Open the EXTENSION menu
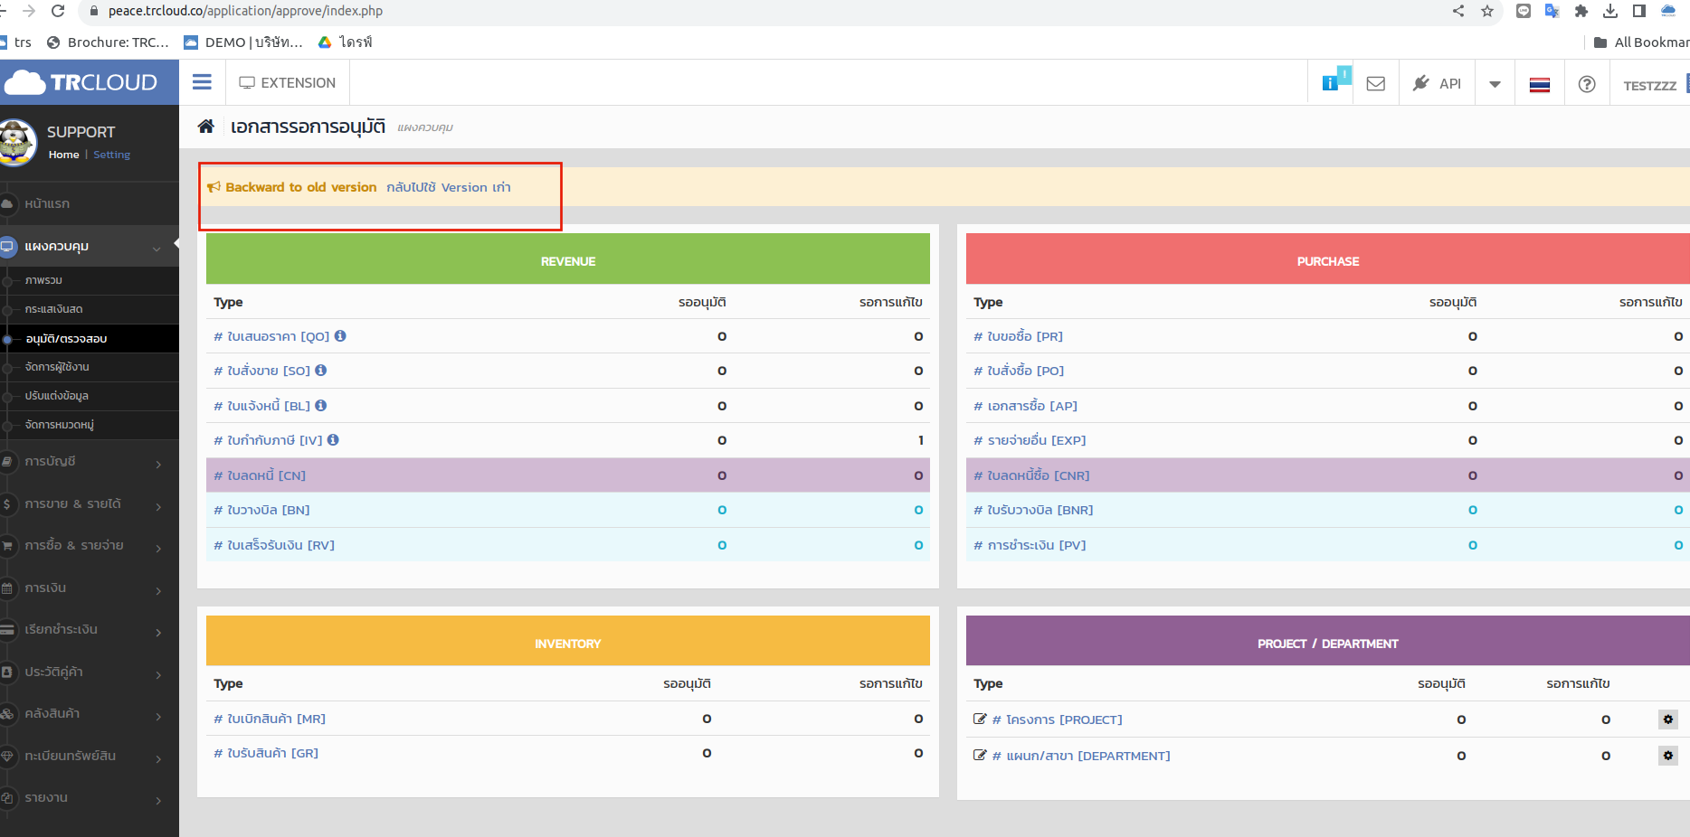 [287, 82]
